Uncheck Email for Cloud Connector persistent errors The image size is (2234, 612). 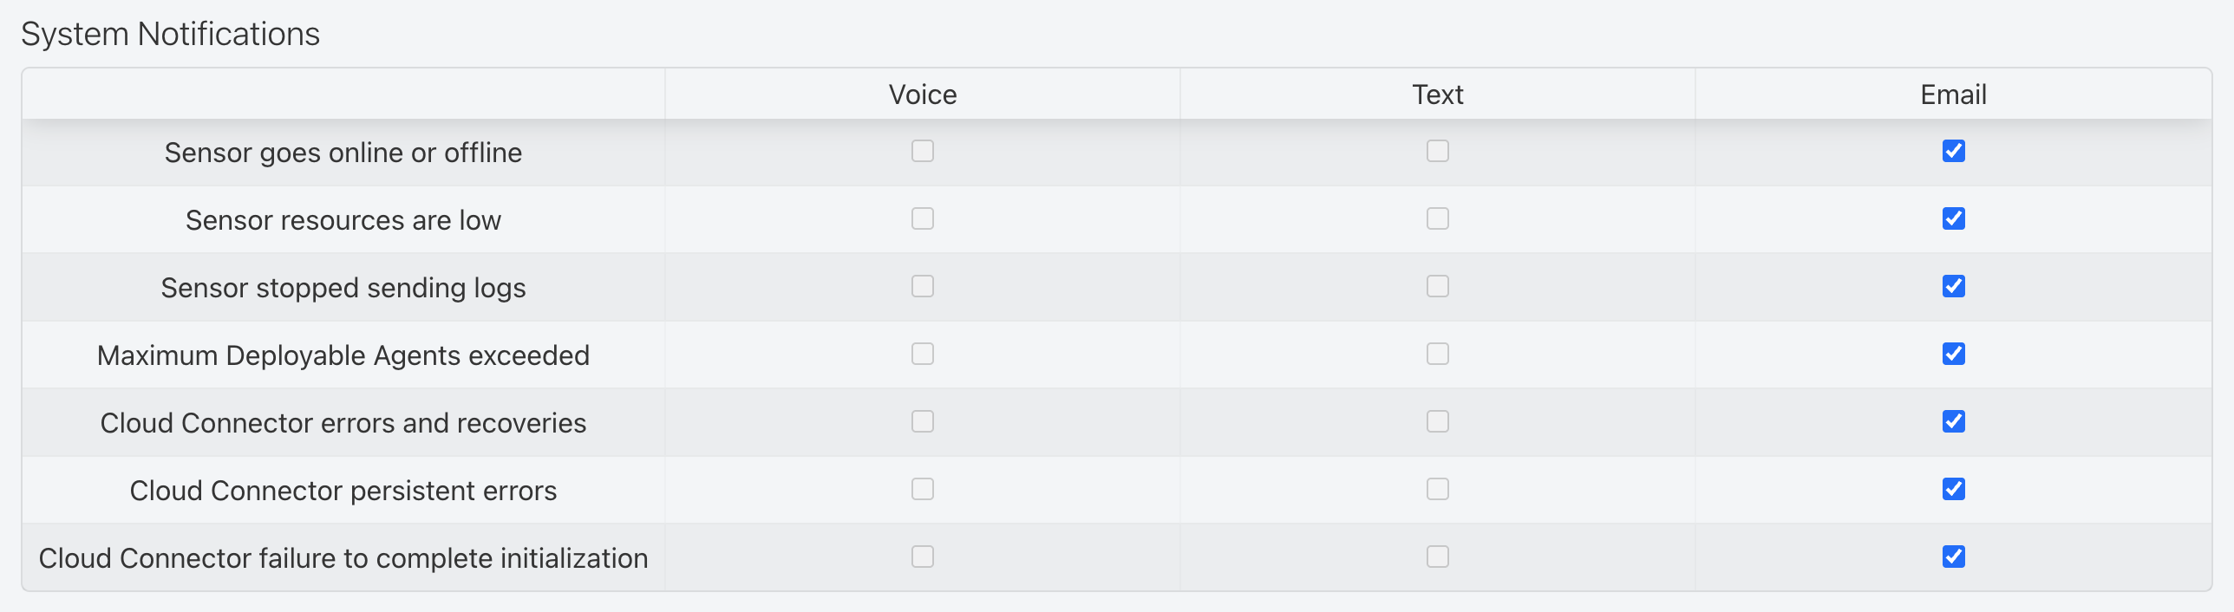coord(1954,489)
